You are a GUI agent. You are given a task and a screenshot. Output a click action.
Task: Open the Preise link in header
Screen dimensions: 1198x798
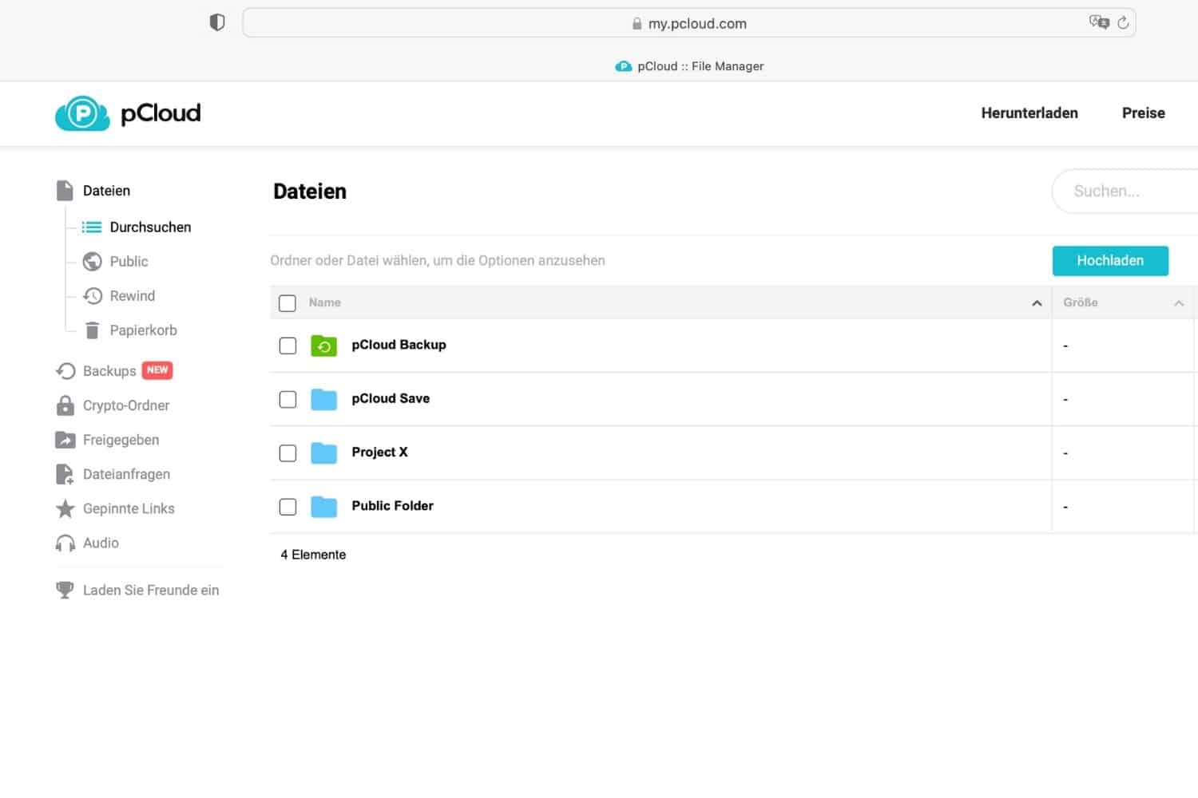pos(1143,113)
